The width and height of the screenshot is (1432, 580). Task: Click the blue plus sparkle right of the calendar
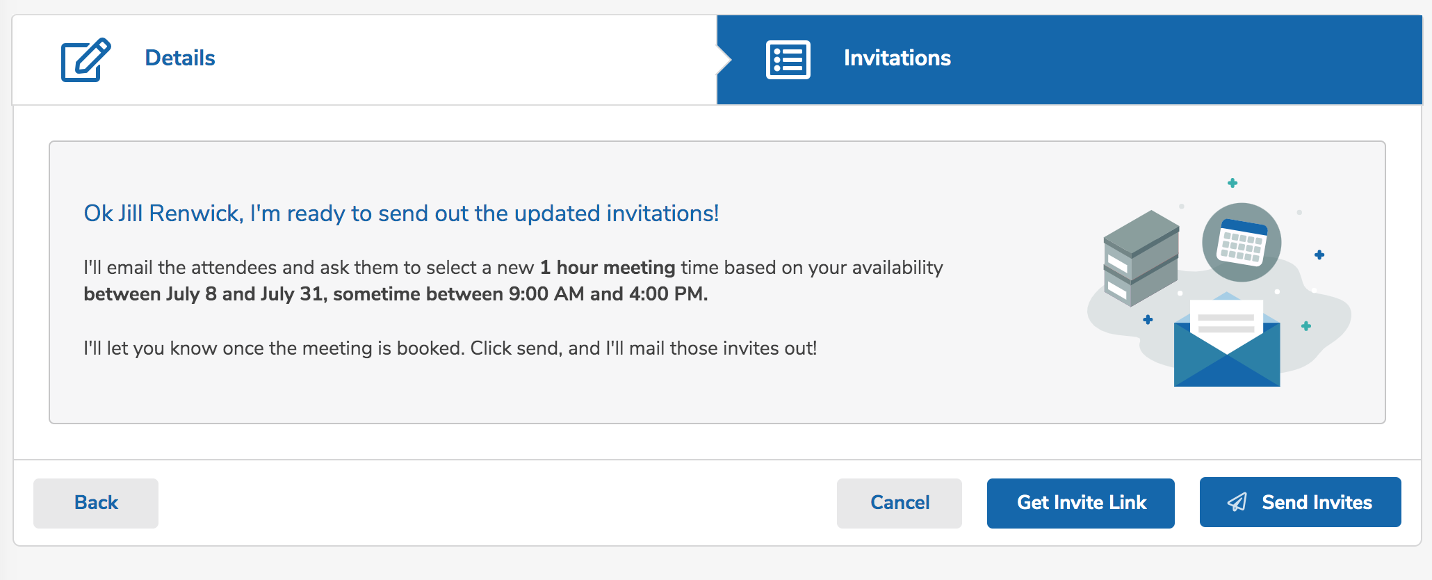(1319, 255)
